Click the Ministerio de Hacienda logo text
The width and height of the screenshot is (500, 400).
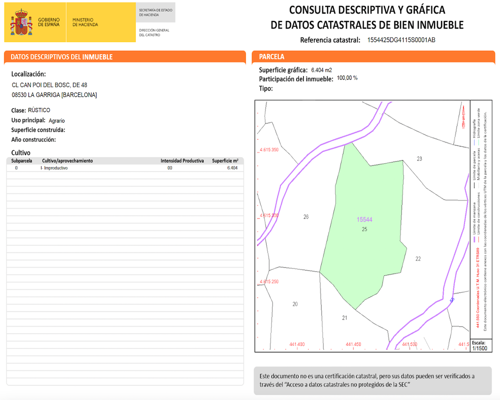point(85,22)
